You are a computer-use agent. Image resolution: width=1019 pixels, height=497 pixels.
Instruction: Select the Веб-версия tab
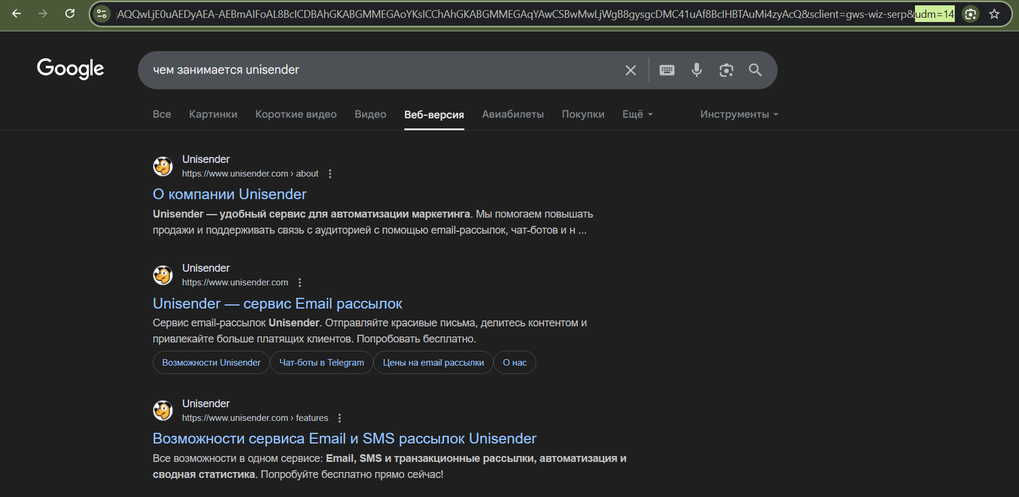click(434, 115)
